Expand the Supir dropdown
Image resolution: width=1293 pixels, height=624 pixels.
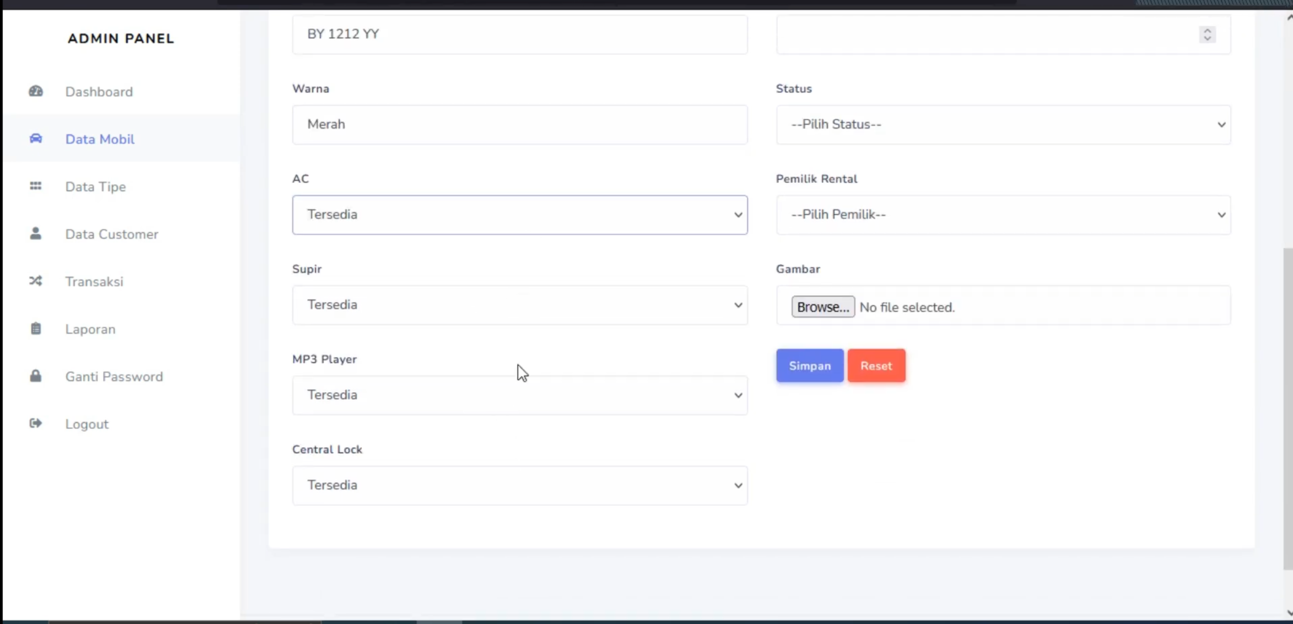(x=520, y=305)
